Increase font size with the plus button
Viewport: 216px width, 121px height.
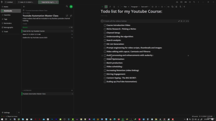129,7
